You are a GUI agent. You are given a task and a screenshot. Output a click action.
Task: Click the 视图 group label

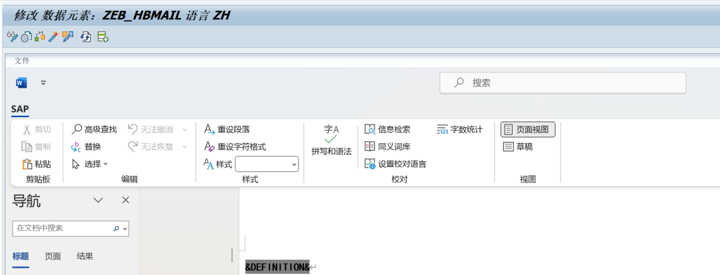tap(528, 180)
